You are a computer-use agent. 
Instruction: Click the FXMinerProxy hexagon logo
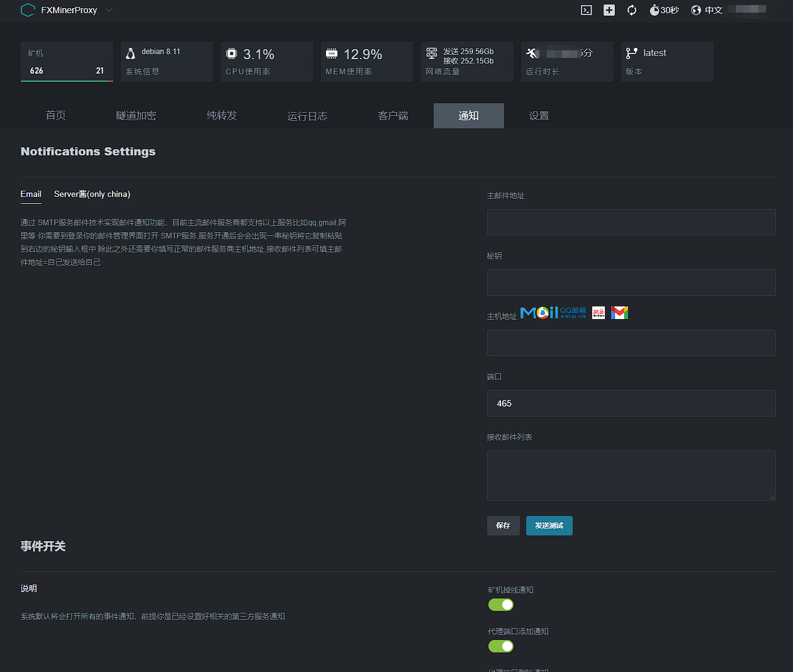tap(28, 10)
